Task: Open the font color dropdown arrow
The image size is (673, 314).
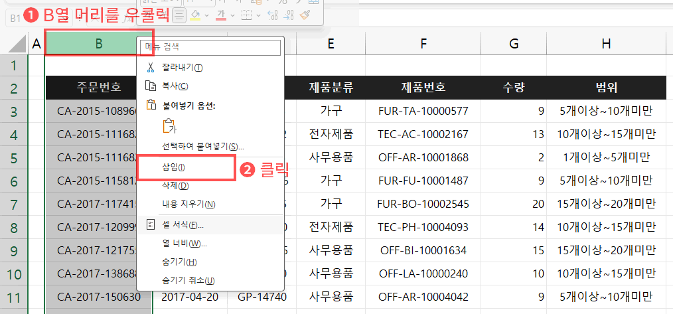Action: [233, 16]
